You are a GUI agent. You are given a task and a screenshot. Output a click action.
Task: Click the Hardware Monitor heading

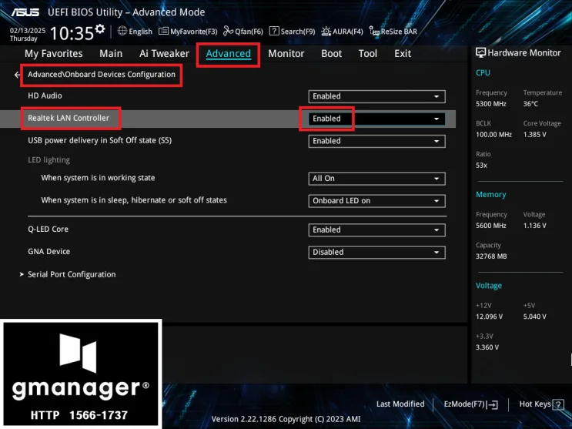524,53
